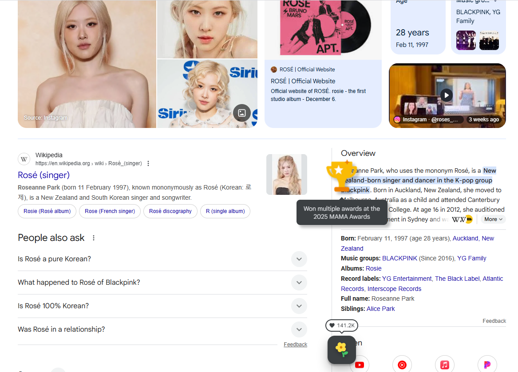Play the Instagram video thumbnail
Viewport: 518px width, 372px height.
[x=446, y=95]
